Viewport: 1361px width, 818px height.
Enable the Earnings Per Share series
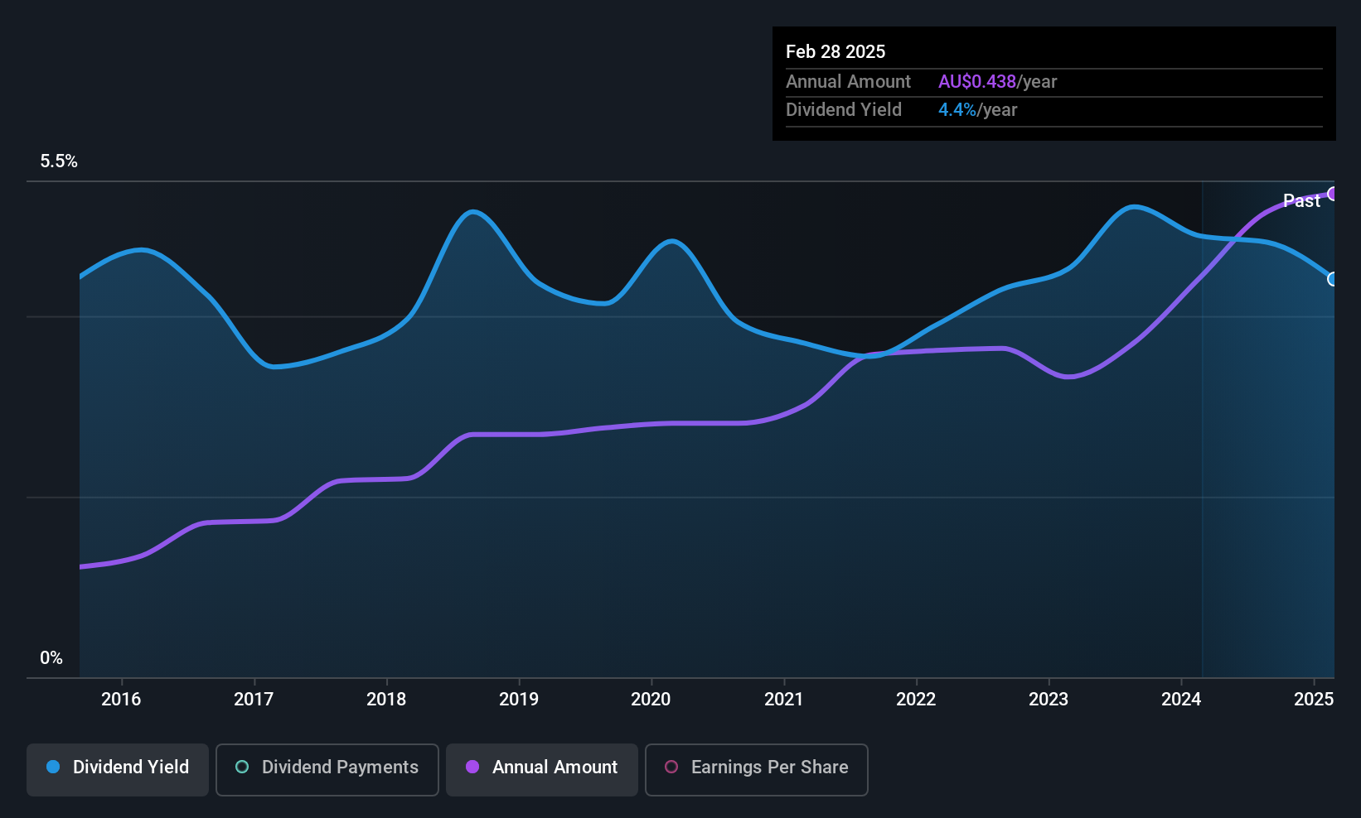(756, 767)
